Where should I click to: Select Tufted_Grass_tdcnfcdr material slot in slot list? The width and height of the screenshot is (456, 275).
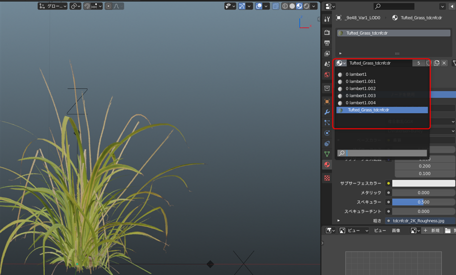pyautogui.click(x=393, y=33)
